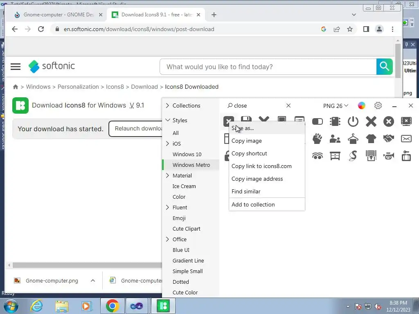Choose 'Copy link to icons8.com'
The image size is (419, 314).
[267, 166]
